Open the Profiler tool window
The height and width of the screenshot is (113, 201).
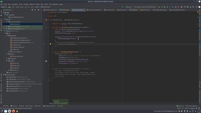(x=38, y=106)
